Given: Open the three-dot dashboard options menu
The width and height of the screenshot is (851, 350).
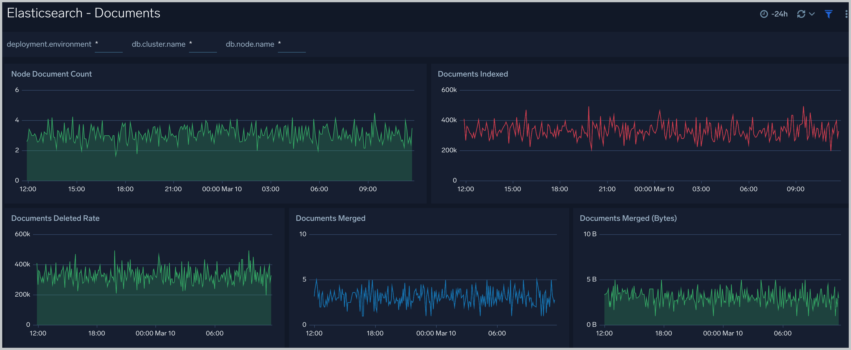Looking at the screenshot, I should [846, 14].
